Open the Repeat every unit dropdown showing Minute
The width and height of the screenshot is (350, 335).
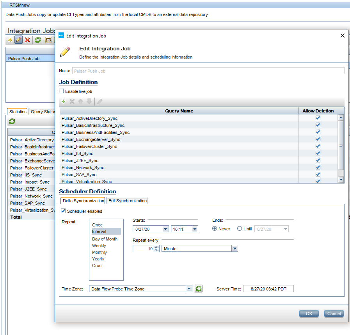pos(234,248)
